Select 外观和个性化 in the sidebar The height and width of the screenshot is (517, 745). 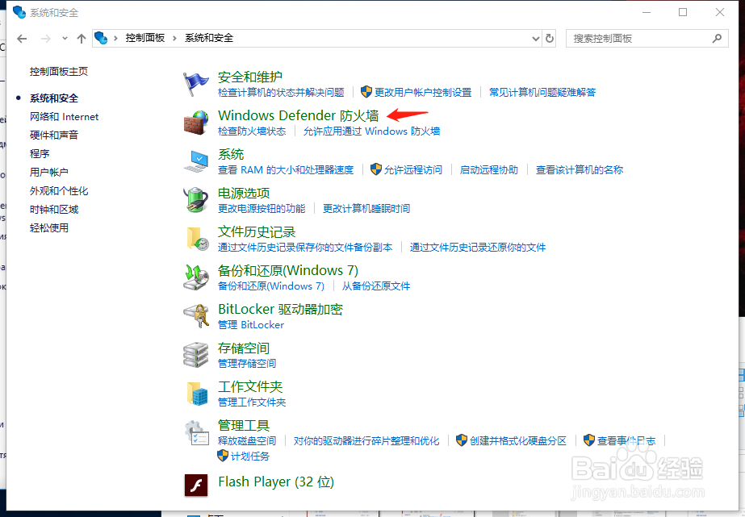click(59, 191)
